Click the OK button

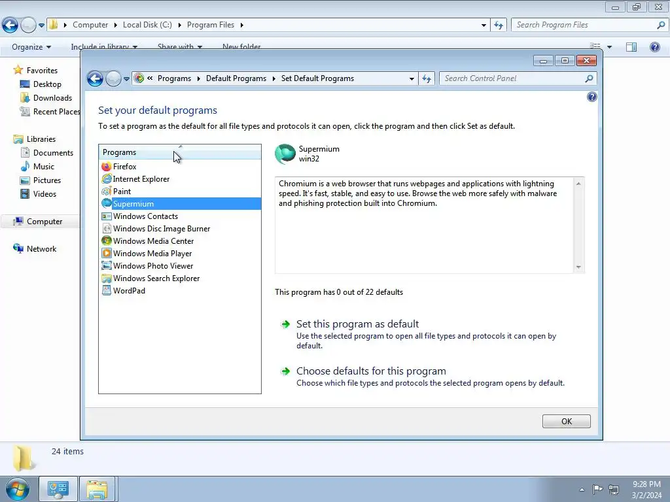(567, 422)
